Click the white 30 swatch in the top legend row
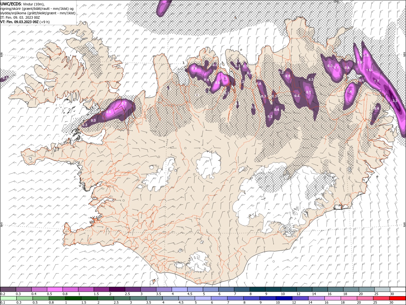 397,289
